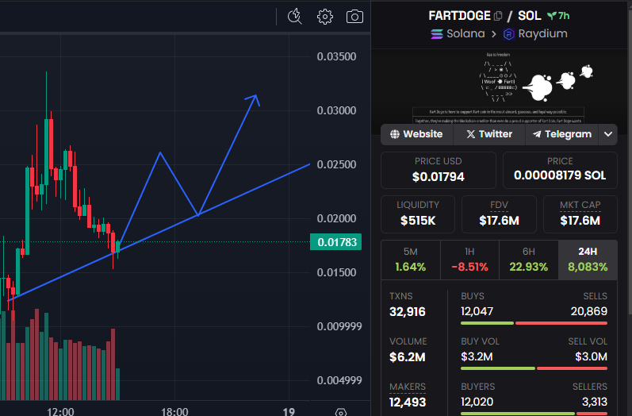
Task: Click the Solana chain icon
Action: point(436,34)
